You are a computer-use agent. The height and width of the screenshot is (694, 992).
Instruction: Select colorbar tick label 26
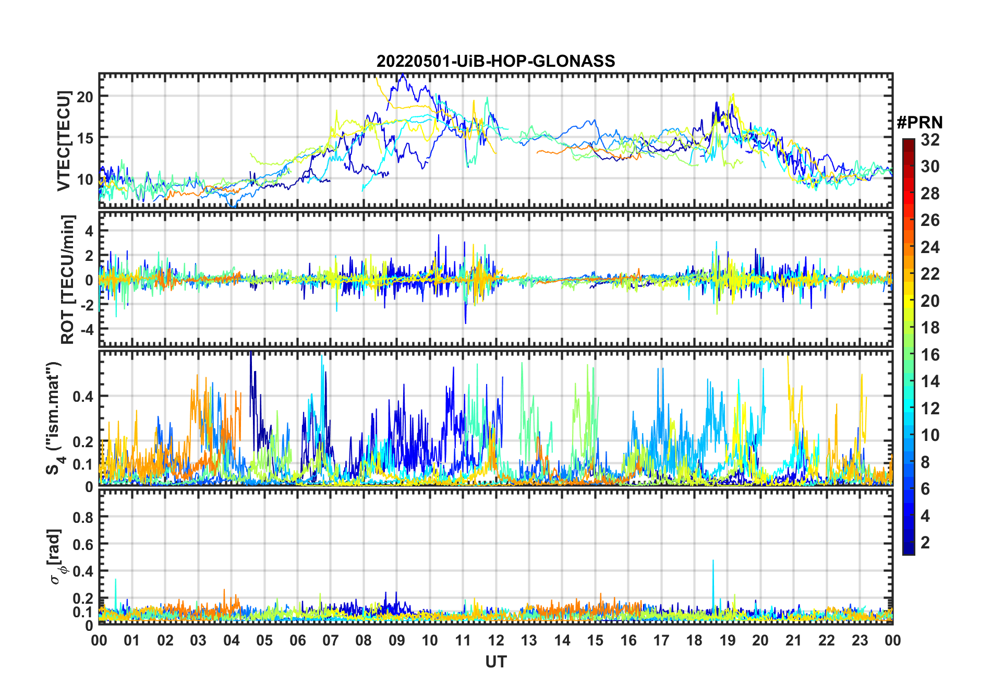coord(930,220)
